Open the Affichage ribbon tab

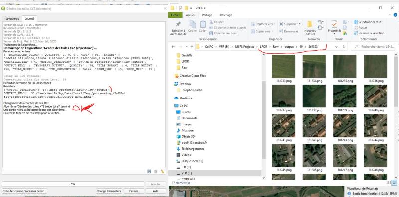pos(226,15)
